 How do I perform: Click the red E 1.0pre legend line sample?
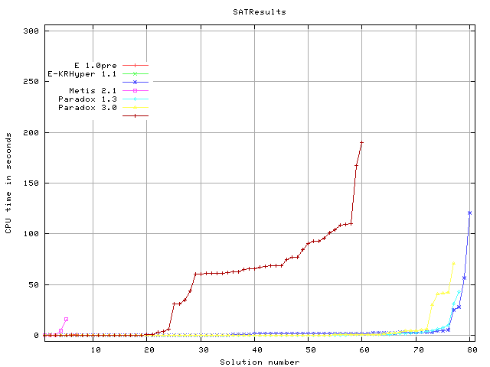click(x=136, y=66)
